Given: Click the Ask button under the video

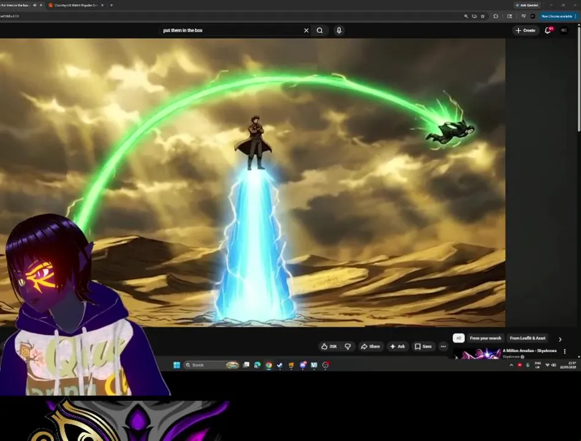Looking at the screenshot, I should coord(398,346).
